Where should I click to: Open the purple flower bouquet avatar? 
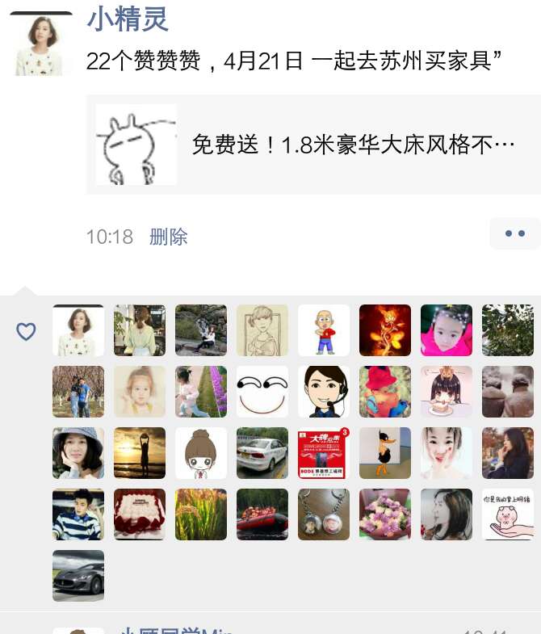coord(385,514)
